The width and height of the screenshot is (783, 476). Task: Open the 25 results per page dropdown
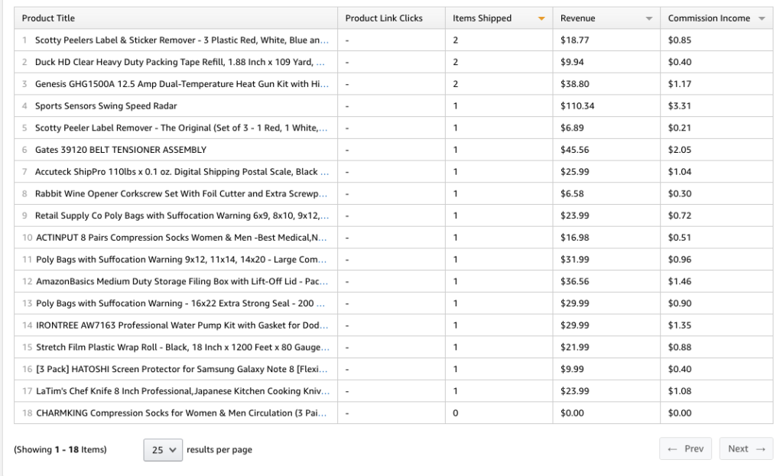click(x=163, y=449)
